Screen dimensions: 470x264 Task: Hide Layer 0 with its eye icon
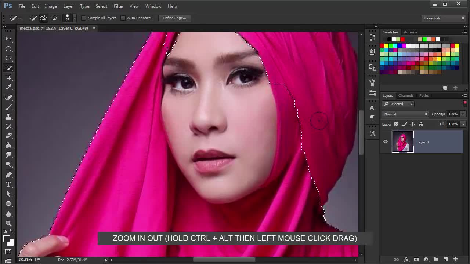coord(385,142)
